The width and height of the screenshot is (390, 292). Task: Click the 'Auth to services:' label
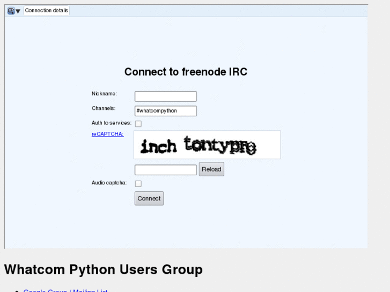(x=112, y=123)
